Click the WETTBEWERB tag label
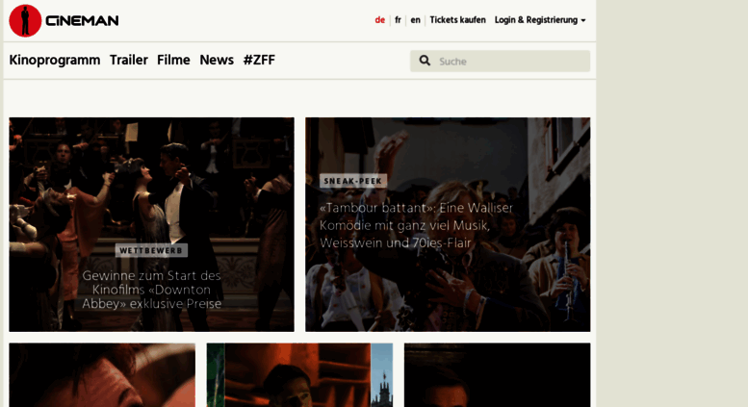This screenshot has width=748, height=407. (151, 251)
